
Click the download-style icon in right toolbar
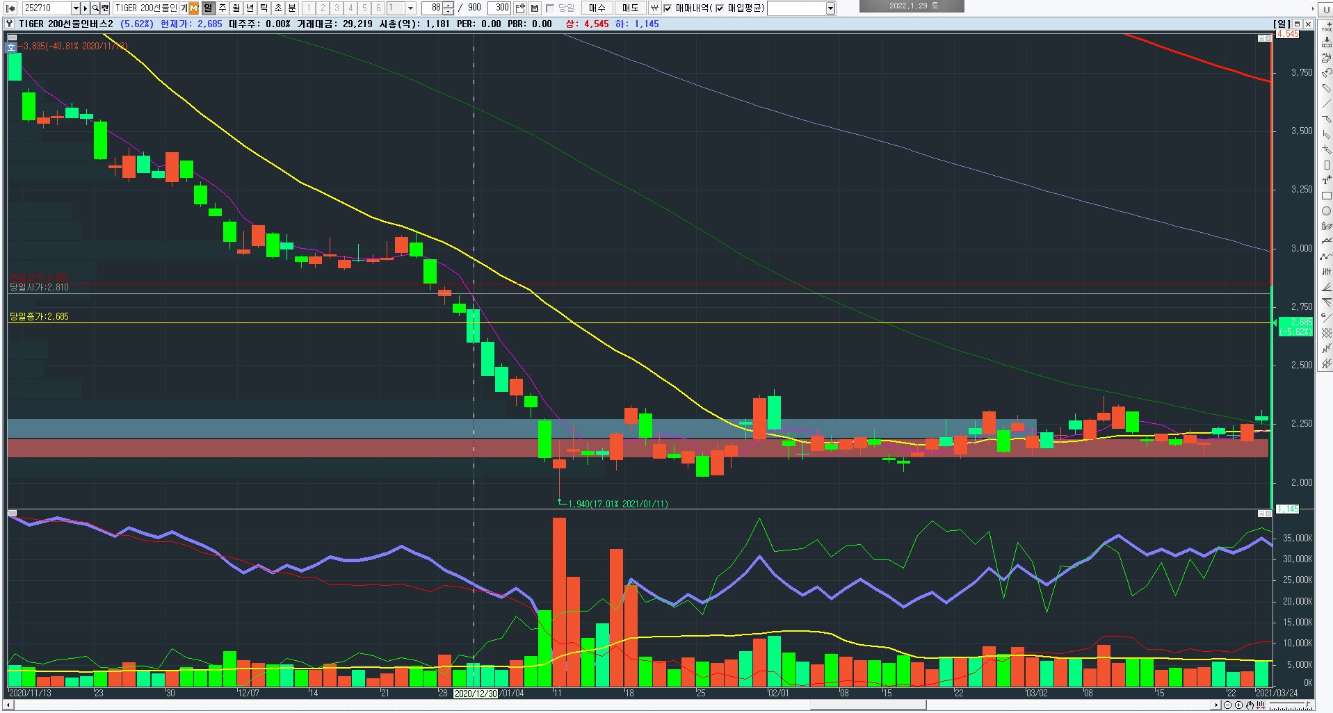click(1326, 42)
